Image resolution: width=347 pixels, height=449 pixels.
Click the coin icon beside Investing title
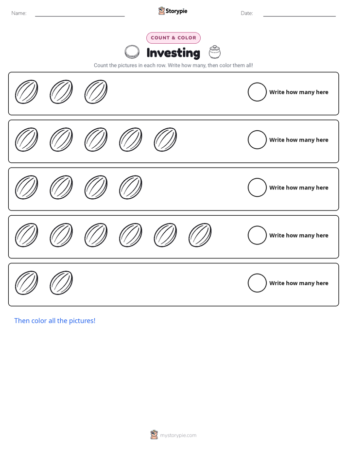tap(132, 52)
